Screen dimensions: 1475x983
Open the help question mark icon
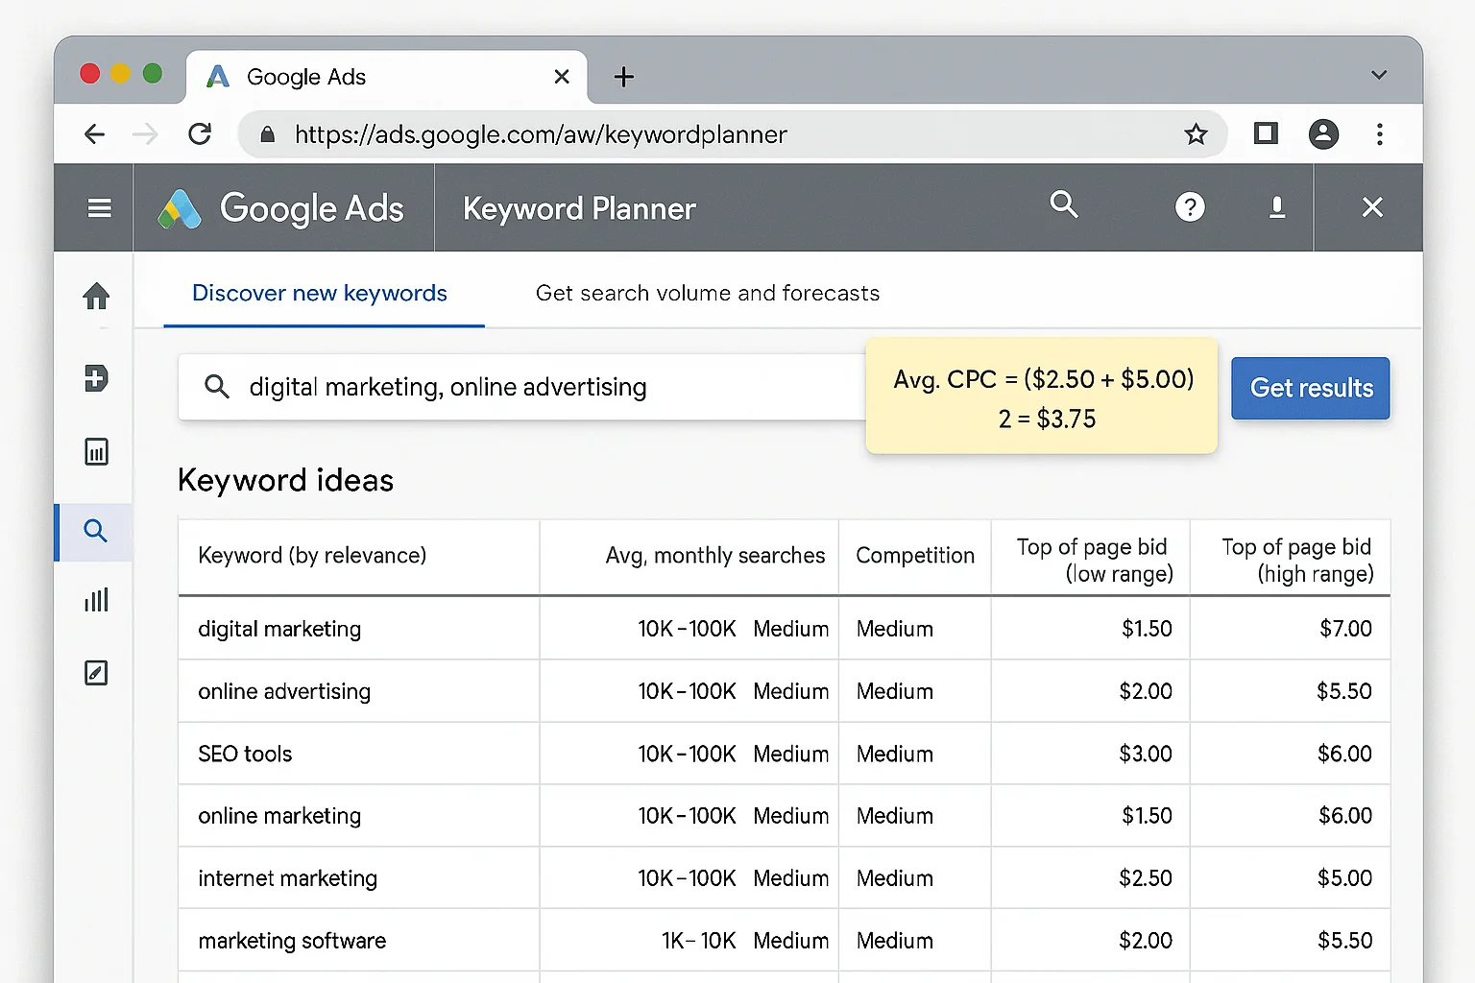click(1190, 206)
